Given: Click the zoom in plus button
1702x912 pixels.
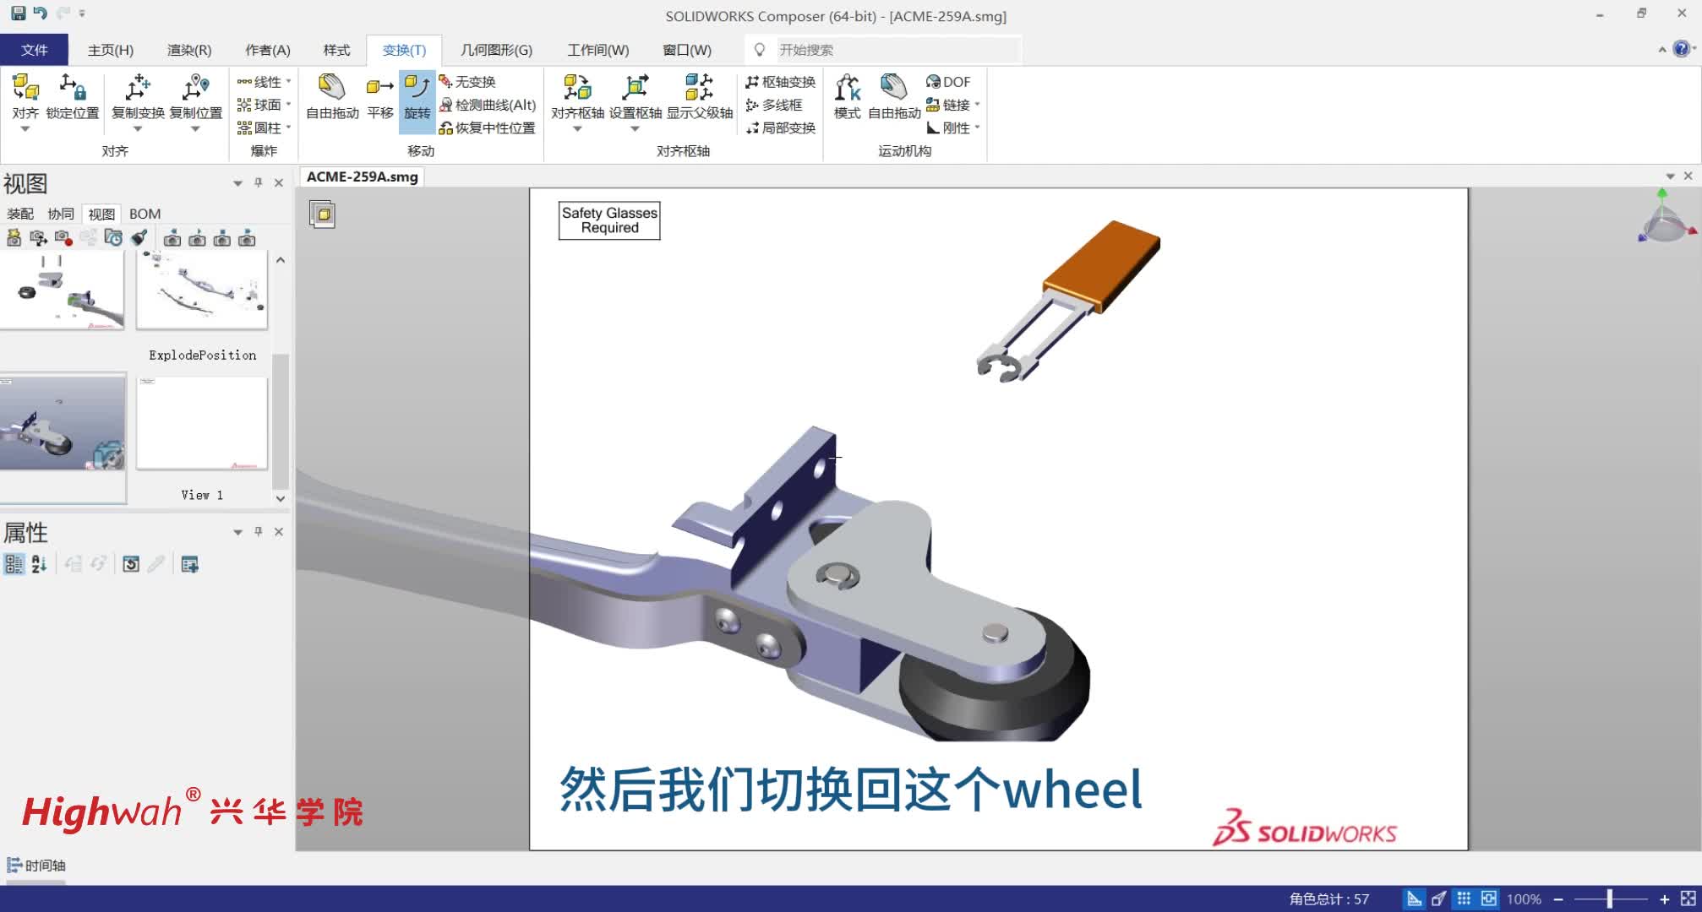Looking at the screenshot, I should (x=1664, y=899).
